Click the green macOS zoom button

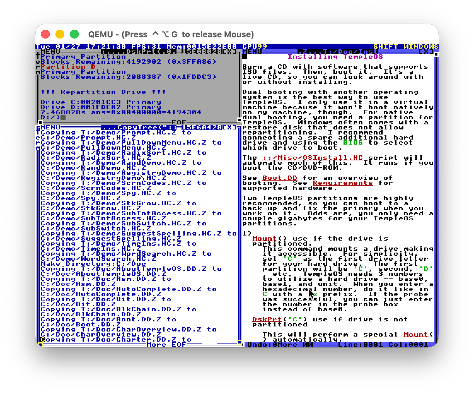coord(74,34)
